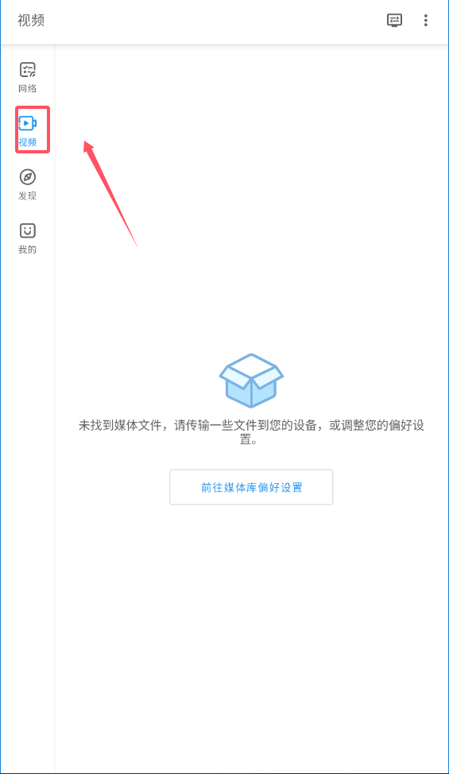Open the three-dot more options menu

[426, 20]
